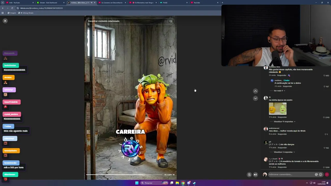Reply to the 'novelinha do tomate' comment
The height and width of the screenshot is (186, 331).
coord(282,167)
